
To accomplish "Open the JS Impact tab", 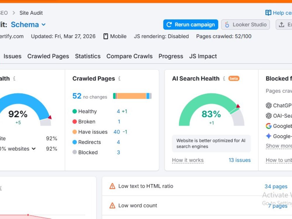I will [203, 56].
